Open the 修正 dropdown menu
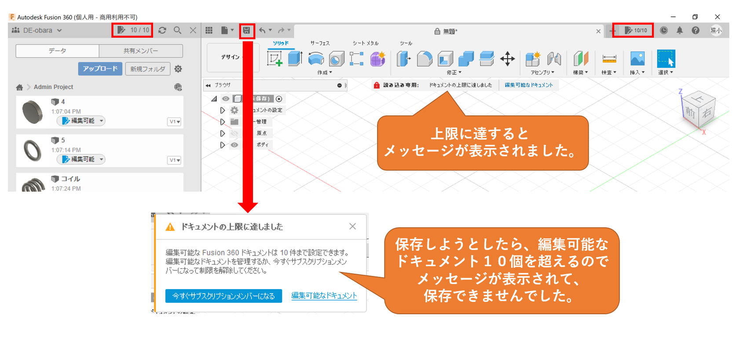This screenshot has width=736, height=338. coord(454,73)
